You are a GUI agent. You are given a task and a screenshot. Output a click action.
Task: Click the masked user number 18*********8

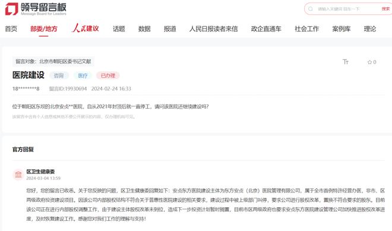point(26,88)
